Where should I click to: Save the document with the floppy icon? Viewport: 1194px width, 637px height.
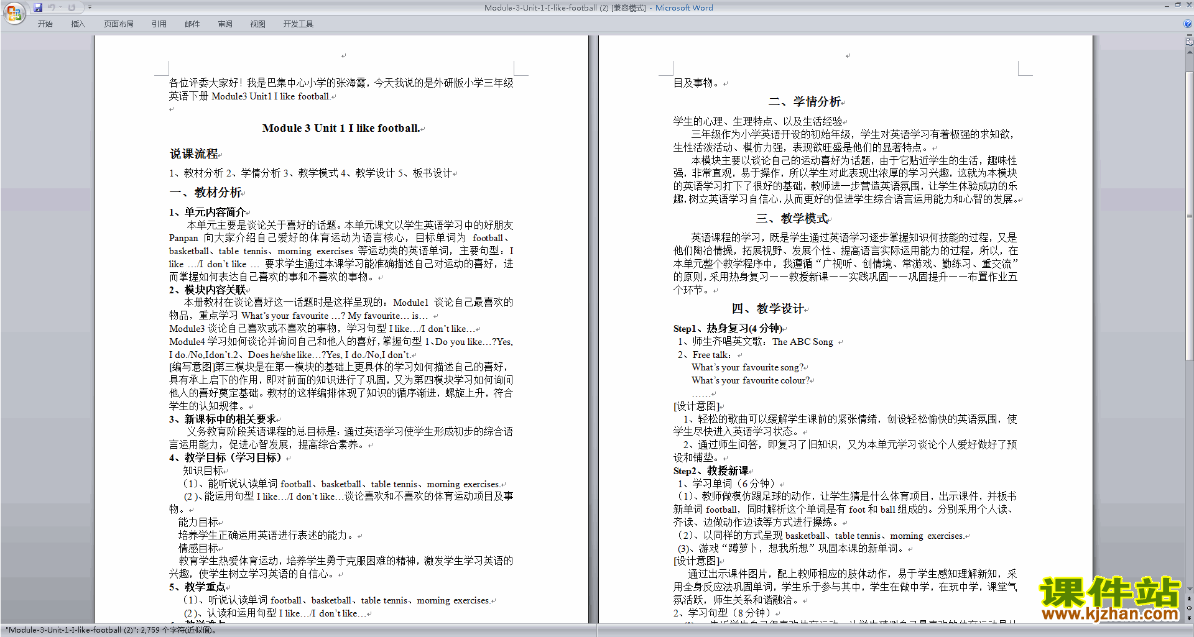click(x=38, y=7)
